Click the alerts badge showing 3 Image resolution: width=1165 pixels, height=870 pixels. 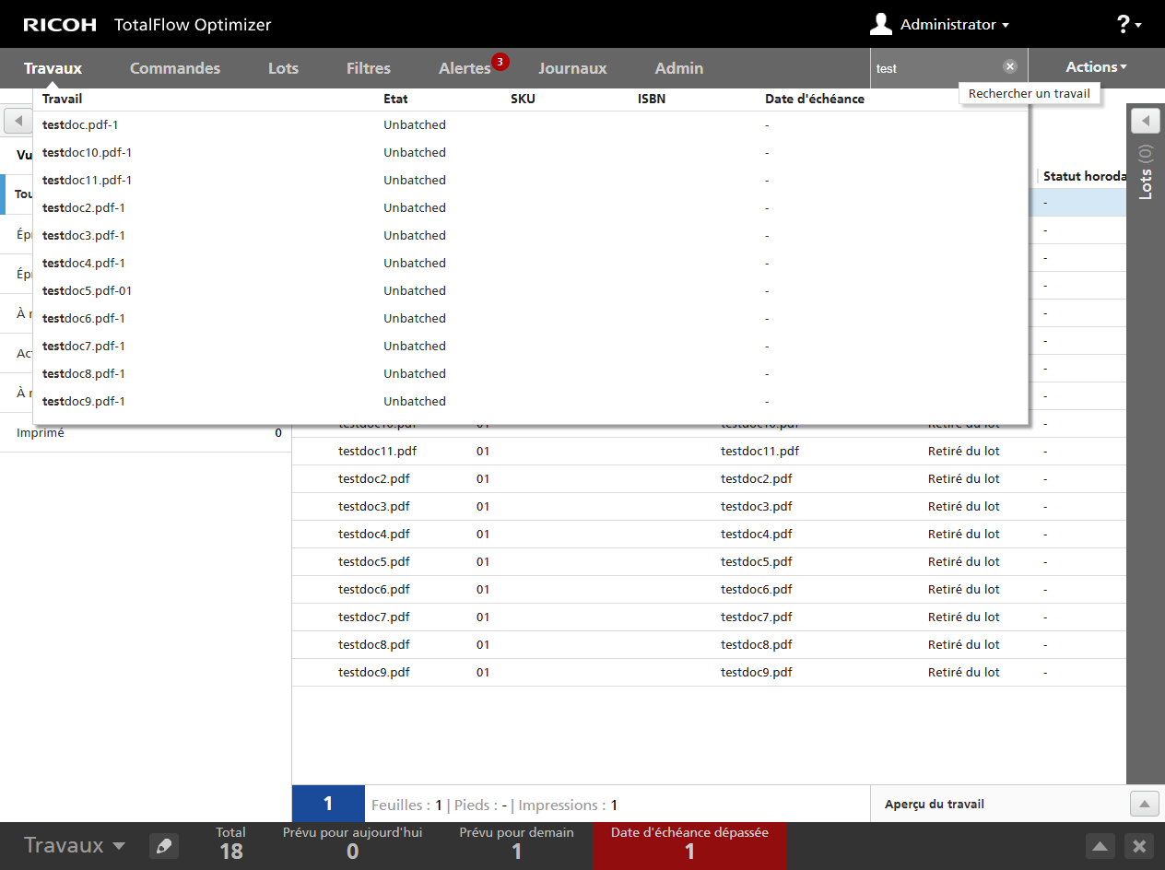coord(500,62)
